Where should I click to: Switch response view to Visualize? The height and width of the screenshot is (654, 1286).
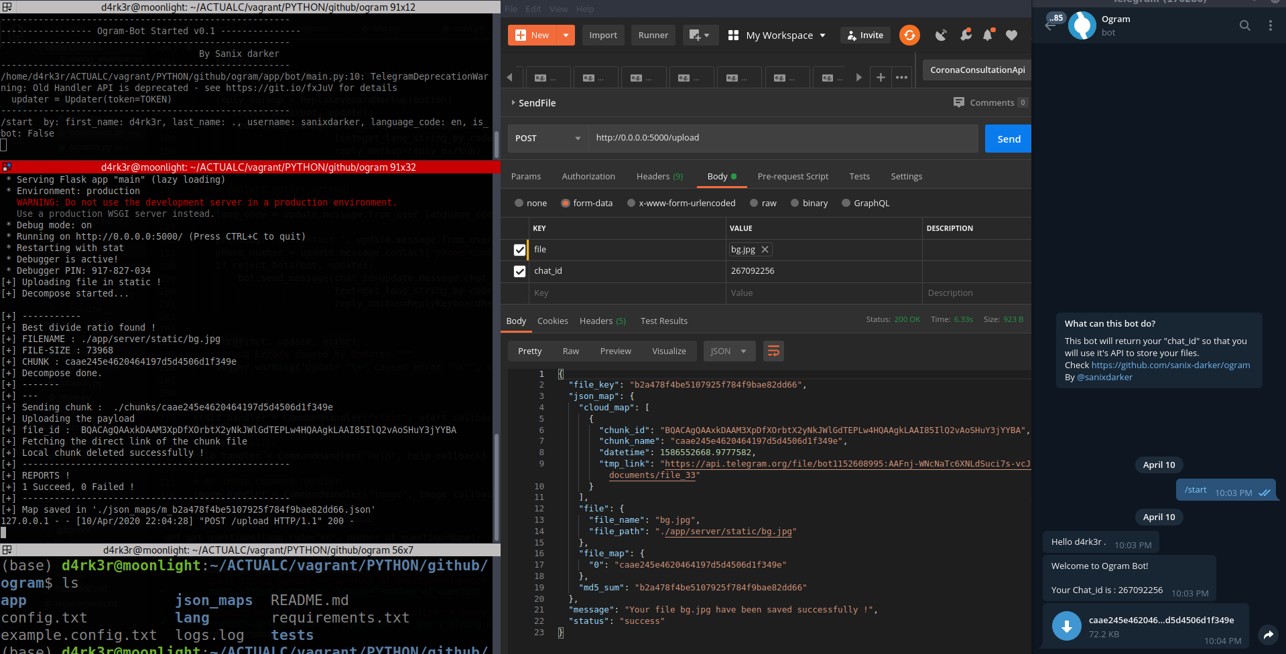(669, 351)
